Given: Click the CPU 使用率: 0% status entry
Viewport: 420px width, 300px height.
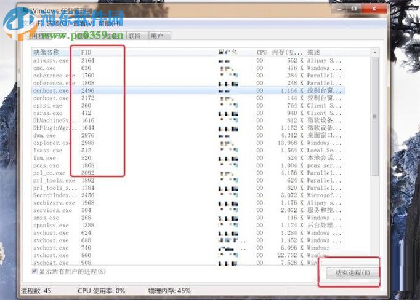Looking at the screenshot, I should [101, 291].
